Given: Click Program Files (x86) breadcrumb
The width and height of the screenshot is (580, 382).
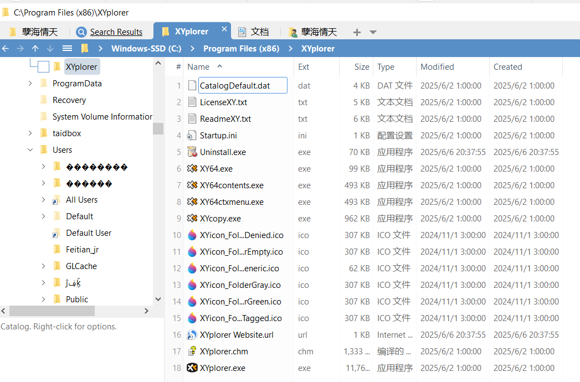Looking at the screenshot, I should coord(241,49).
